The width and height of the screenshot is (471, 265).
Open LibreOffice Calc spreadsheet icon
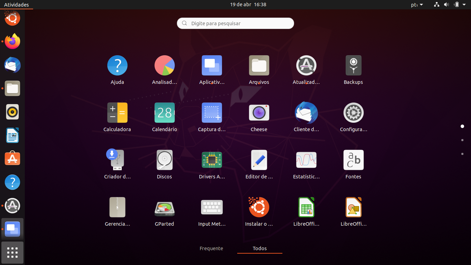[306, 207]
